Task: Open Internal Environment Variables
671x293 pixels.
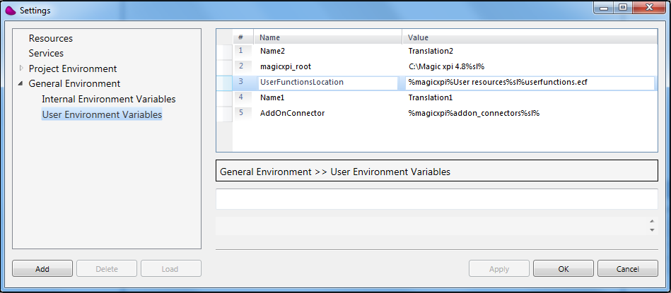Action: coord(109,99)
